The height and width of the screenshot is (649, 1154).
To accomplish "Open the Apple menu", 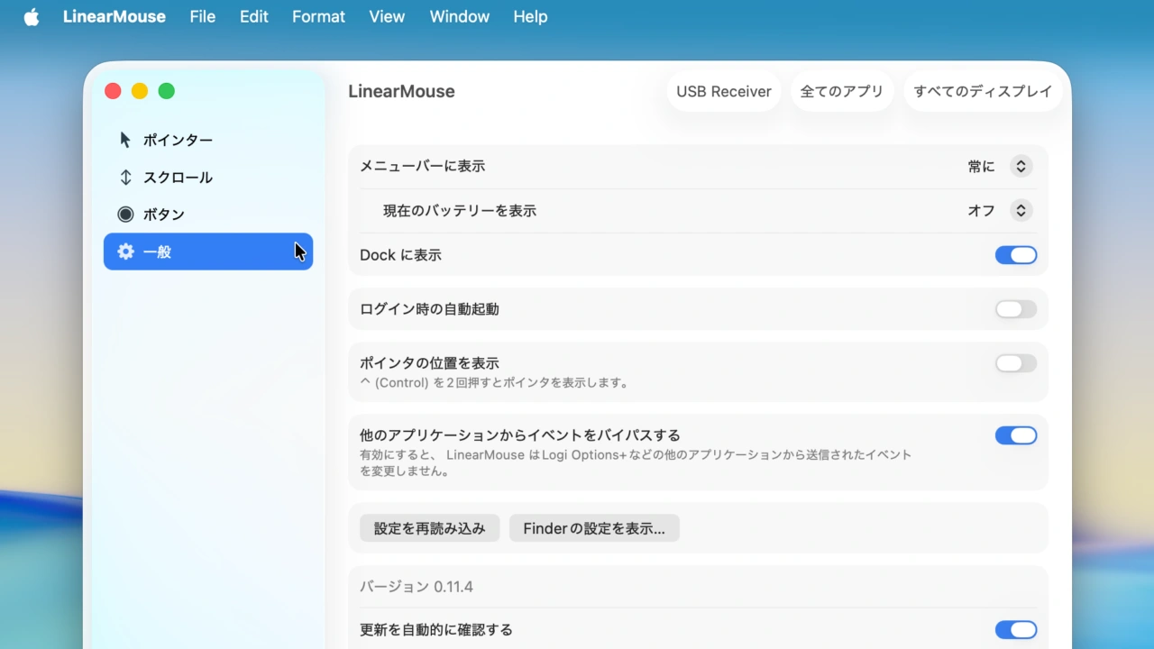I will 32,17.
